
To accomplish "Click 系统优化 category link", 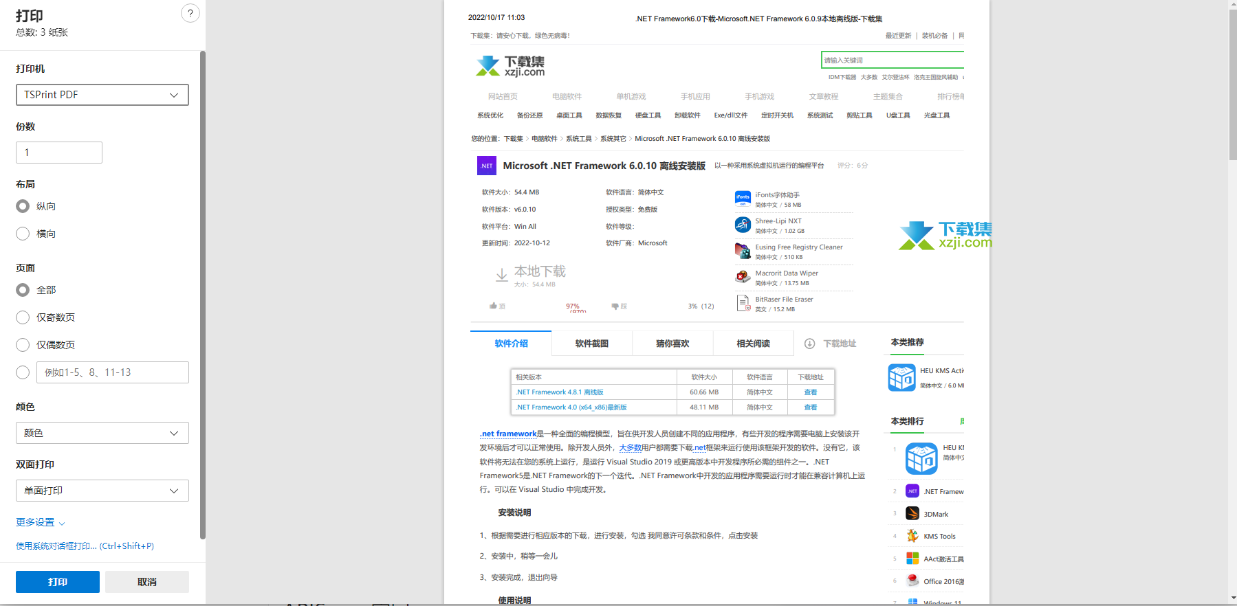I will [490, 115].
